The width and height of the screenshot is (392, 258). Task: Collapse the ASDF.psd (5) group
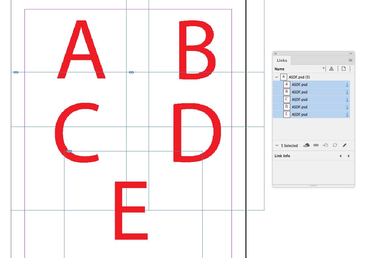point(277,77)
